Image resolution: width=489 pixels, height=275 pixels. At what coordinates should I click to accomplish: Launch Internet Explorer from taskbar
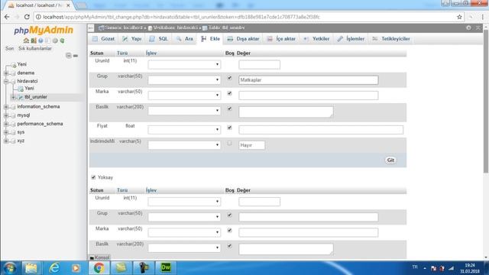pyautogui.click(x=54, y=268)
